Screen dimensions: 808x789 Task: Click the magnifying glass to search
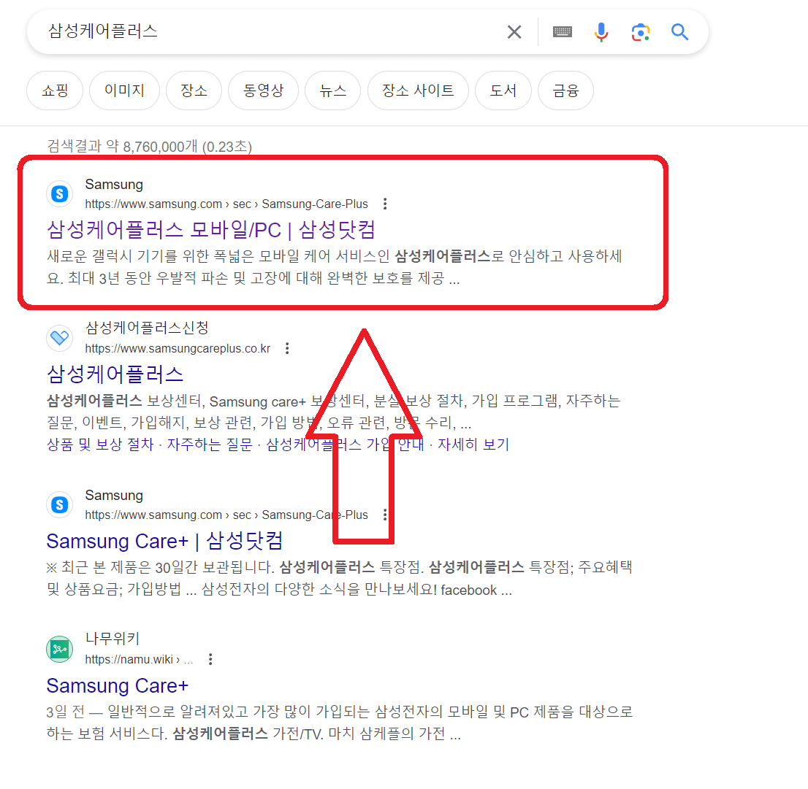coord(679,31)
